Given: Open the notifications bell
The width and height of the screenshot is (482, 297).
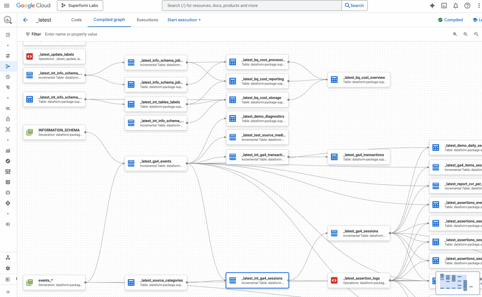Looking at the screenshot, I should [x=455, y=6].
